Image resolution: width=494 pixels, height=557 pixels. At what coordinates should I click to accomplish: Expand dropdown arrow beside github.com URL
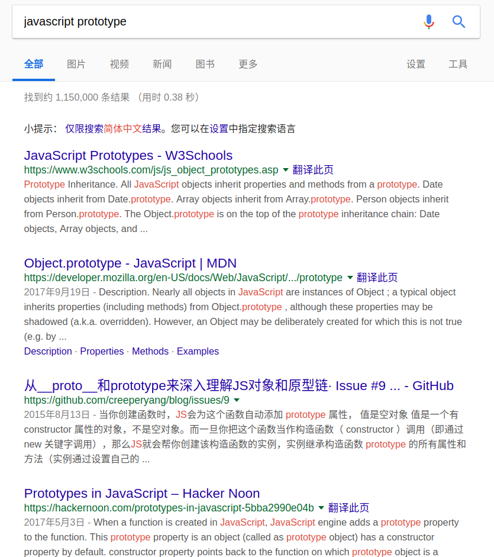pyautogui.click(x=237, y=400)
